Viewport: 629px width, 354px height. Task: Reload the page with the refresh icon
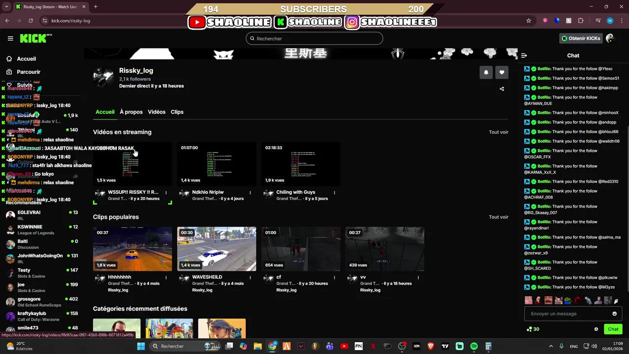(x=30, y=21)
